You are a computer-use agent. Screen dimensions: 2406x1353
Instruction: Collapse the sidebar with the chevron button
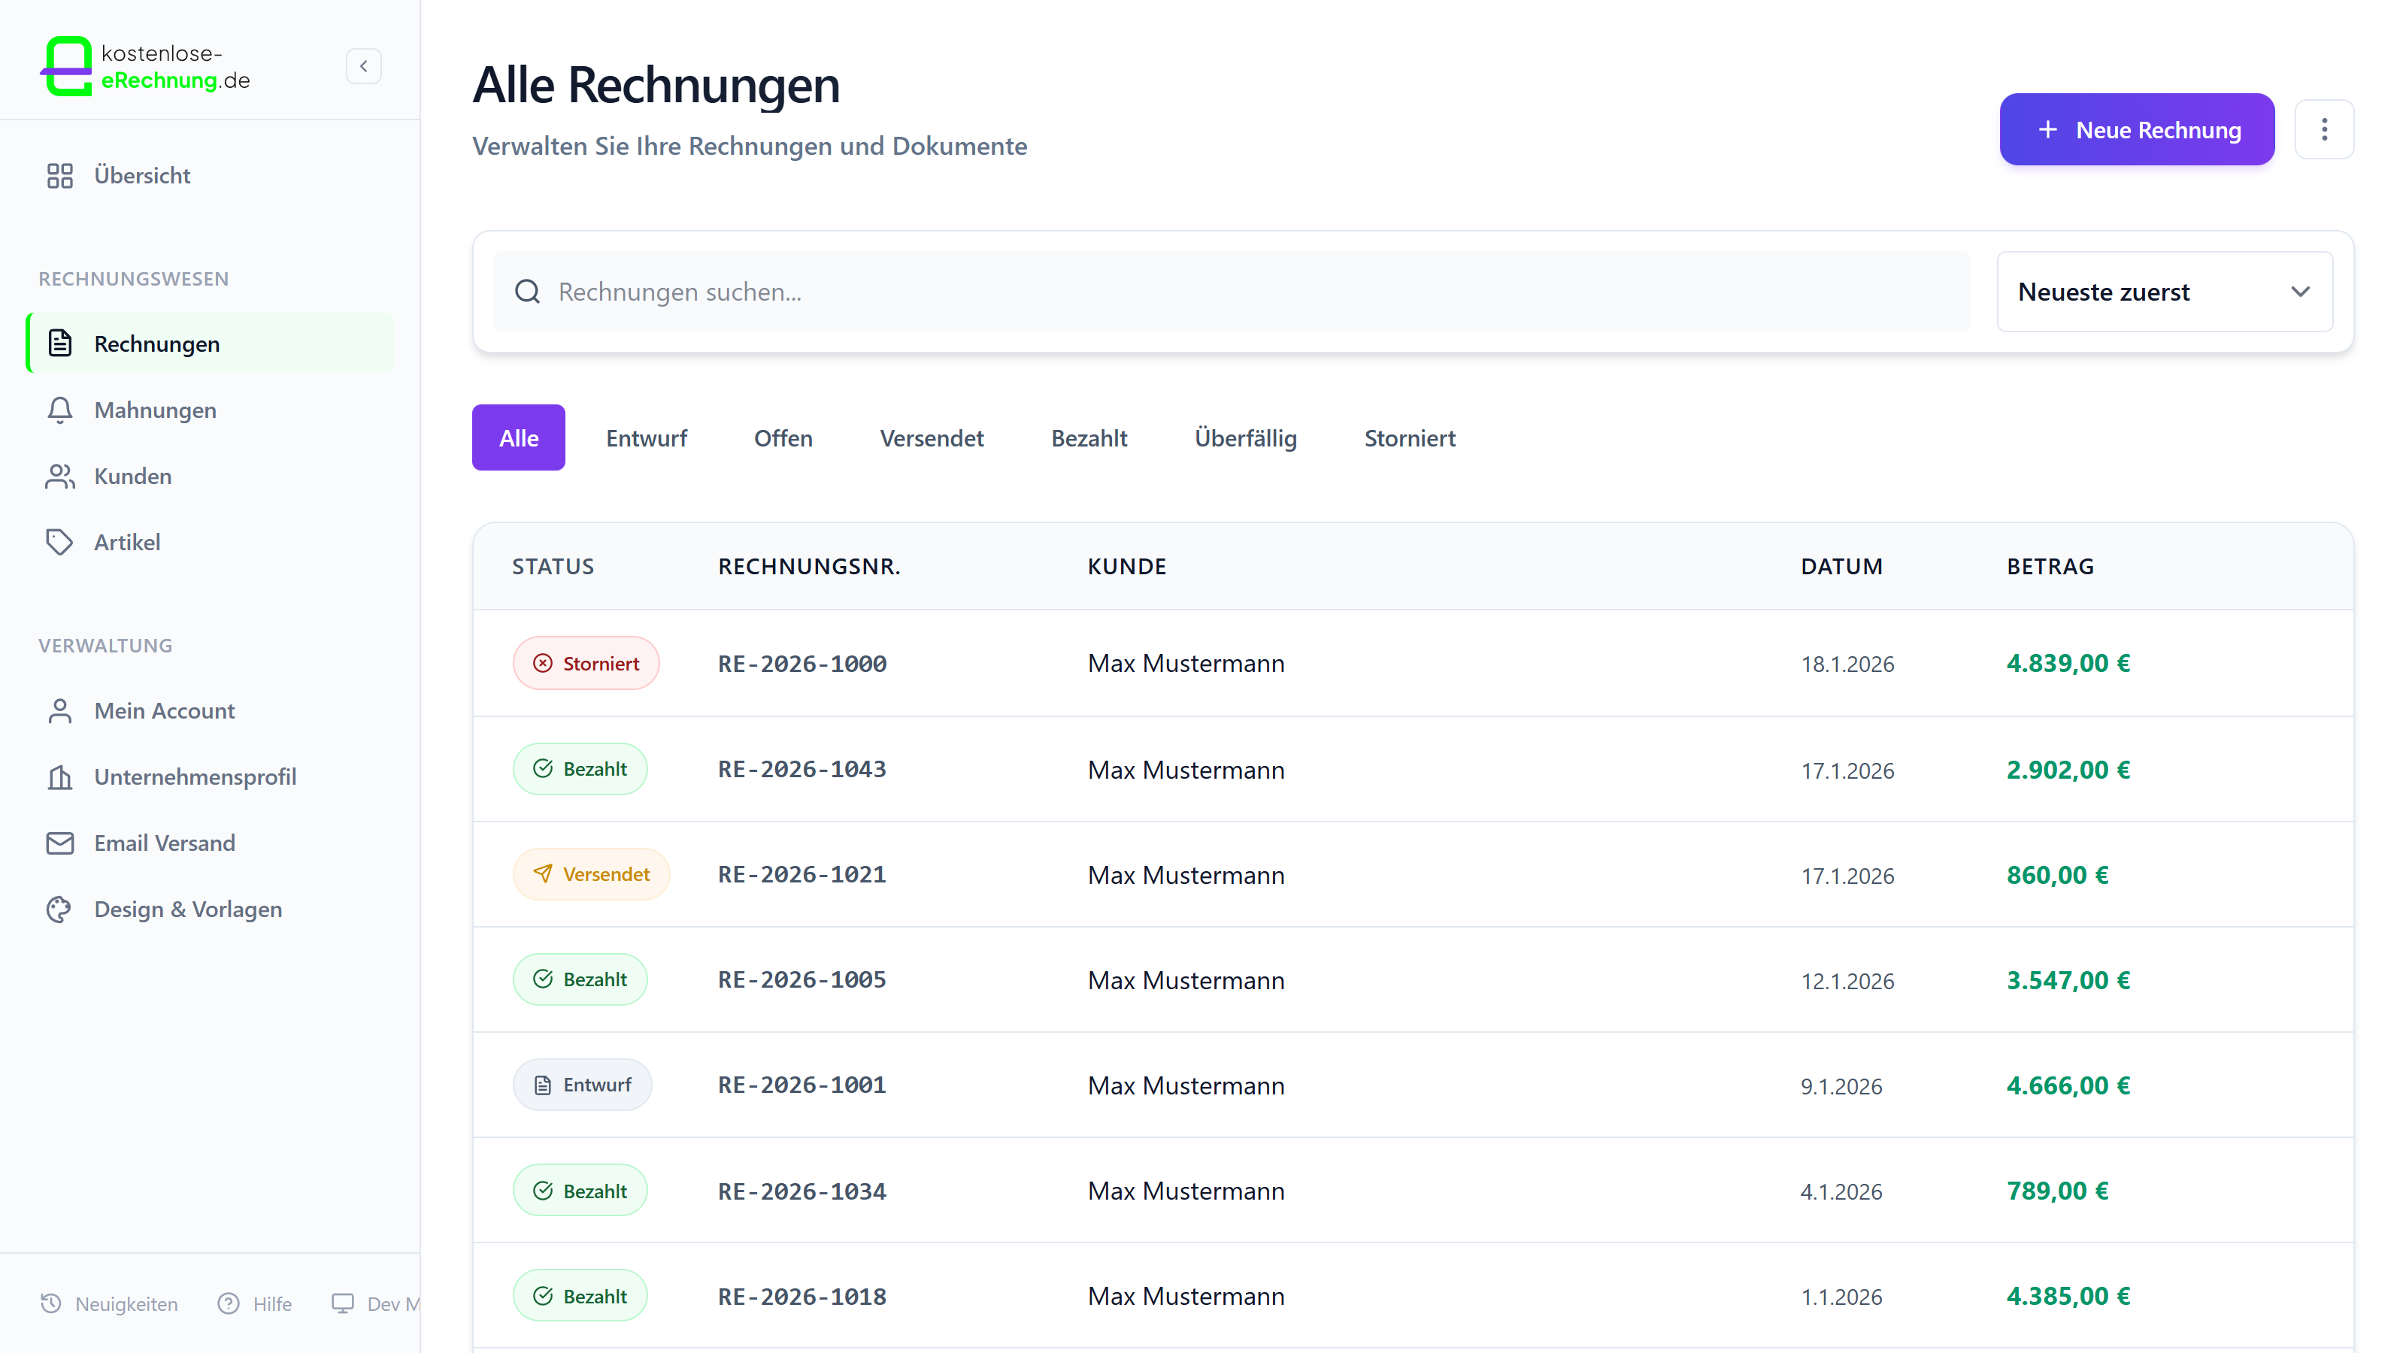coord(363,65)
